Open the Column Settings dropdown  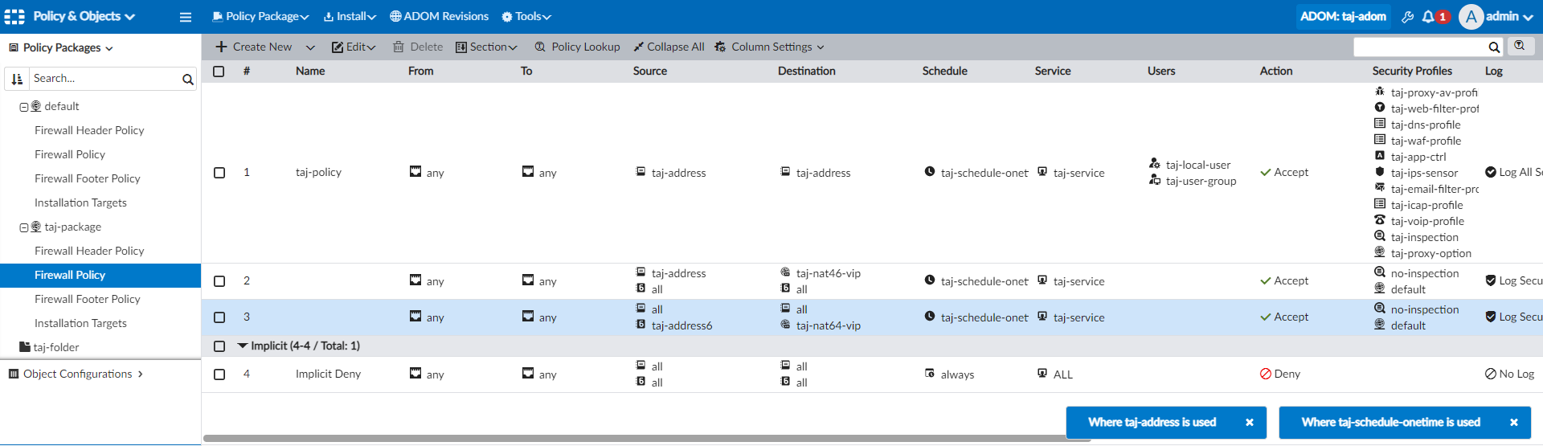click(x=771, y=47)
